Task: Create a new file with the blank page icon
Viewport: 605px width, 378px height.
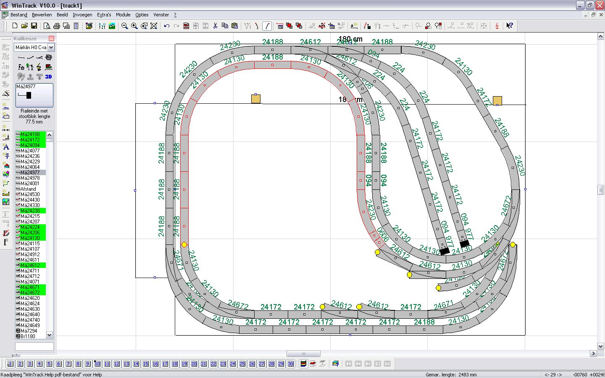Action: pos(15,26)
